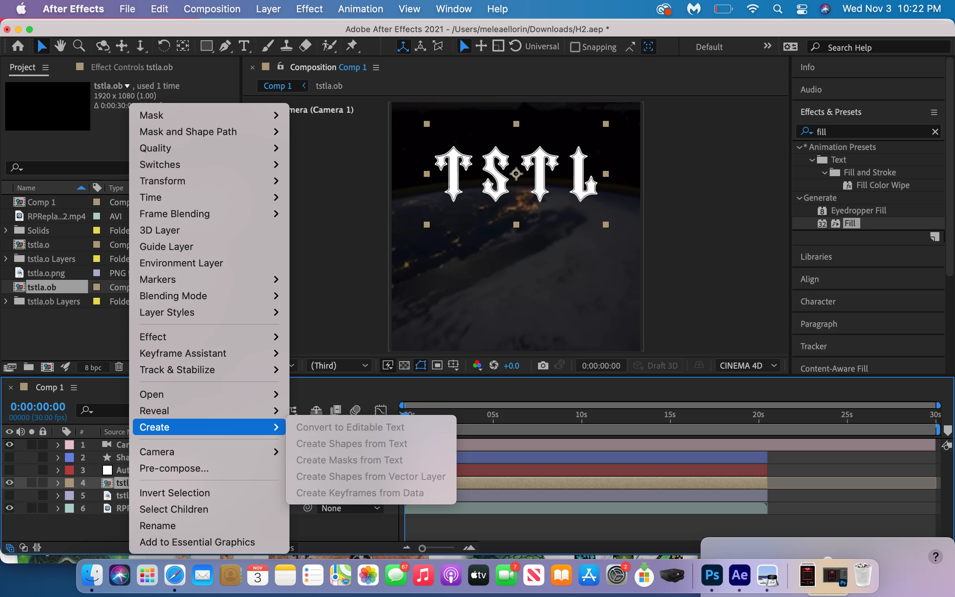This screenshot has width=955, height=597.
Task: Select the Zoom magnifier tool
Action: pos(79,46)
